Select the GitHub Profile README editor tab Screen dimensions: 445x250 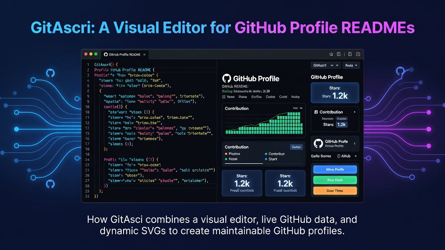coord(125,55)
